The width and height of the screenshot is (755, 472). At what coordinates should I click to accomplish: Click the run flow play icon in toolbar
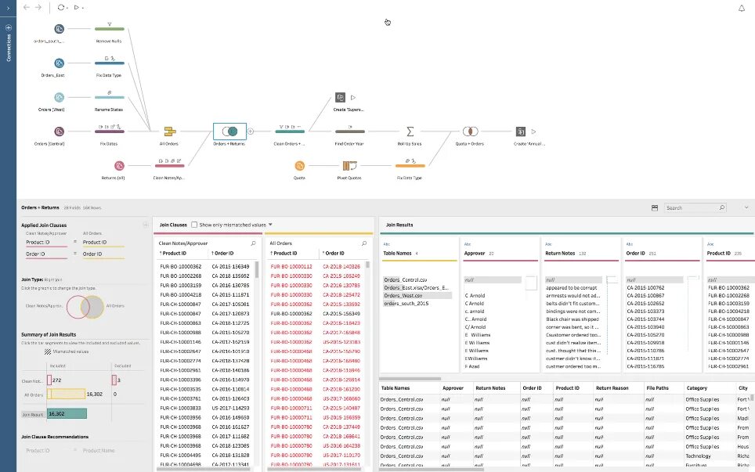[77, 7]
